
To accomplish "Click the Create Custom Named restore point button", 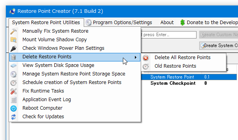I will pyautogui.click(x=219, y=35).
